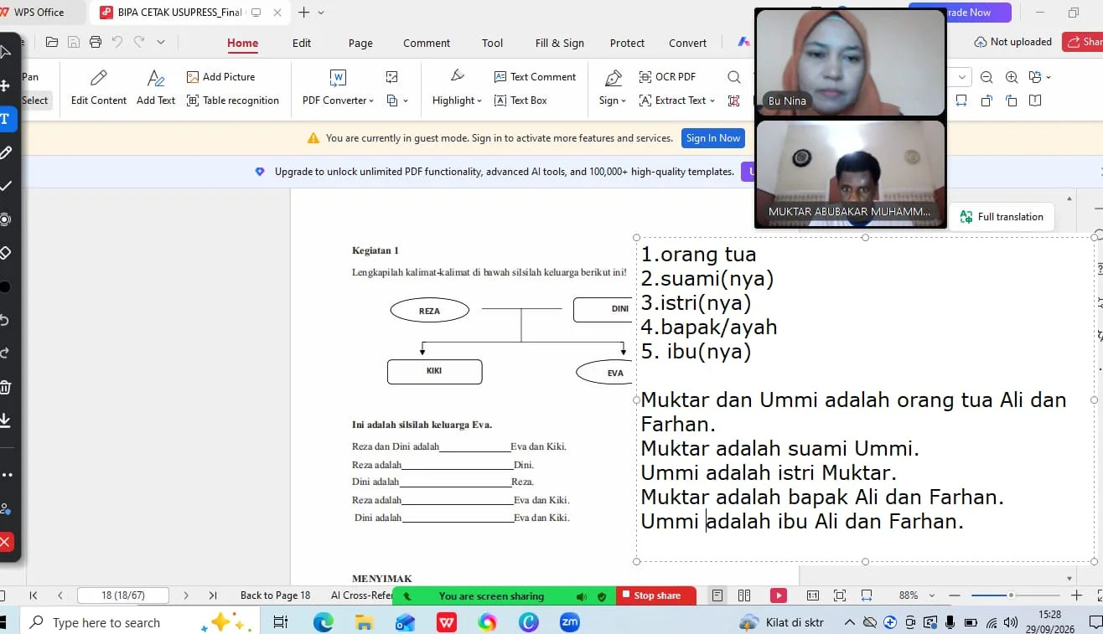Click the Add Picture button
The width and height of the screenshot is (1103, 634).
[x=220, y=76]
